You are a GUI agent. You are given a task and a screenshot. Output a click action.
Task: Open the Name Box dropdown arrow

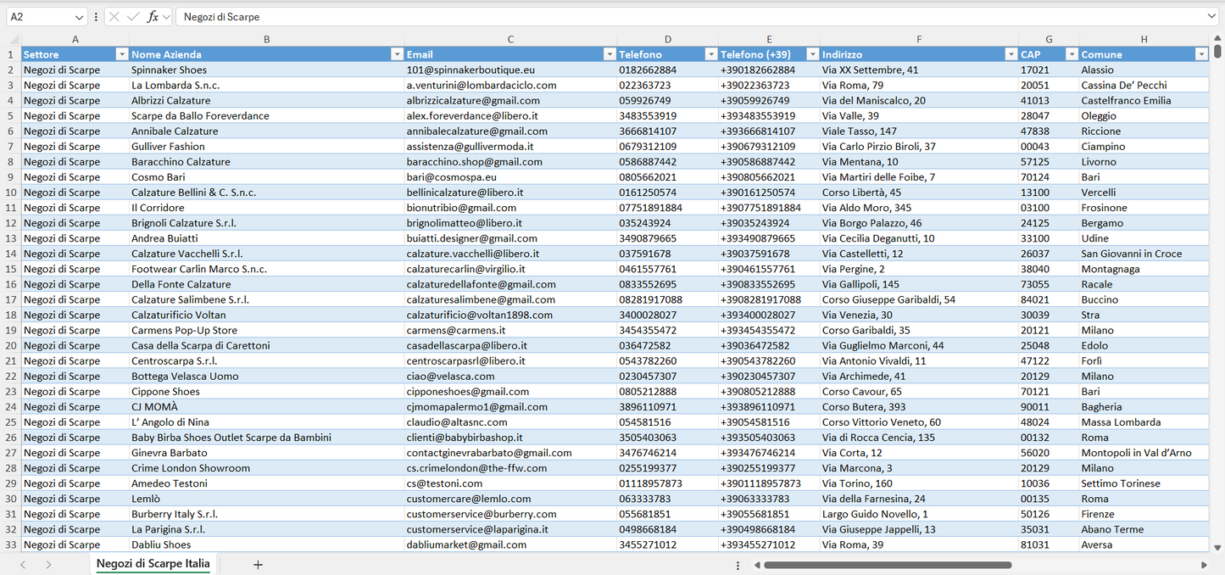tap(80, 17)
